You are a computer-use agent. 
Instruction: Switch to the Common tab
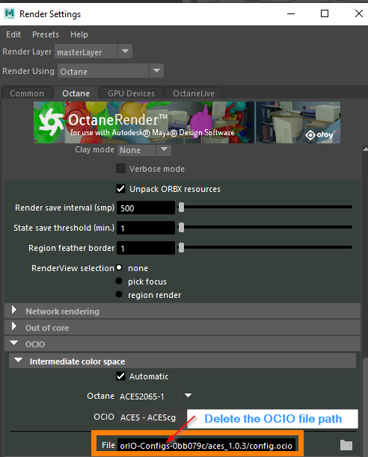coord(27,93)
